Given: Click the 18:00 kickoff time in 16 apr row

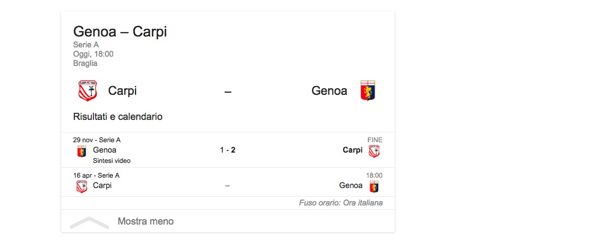Looking at the screenshot, I should (x=374, y=176).
